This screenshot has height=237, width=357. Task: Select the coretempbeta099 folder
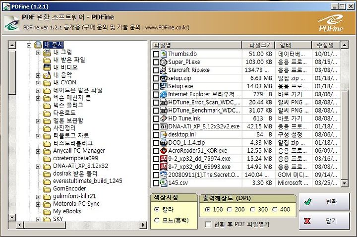pos(75,158)
